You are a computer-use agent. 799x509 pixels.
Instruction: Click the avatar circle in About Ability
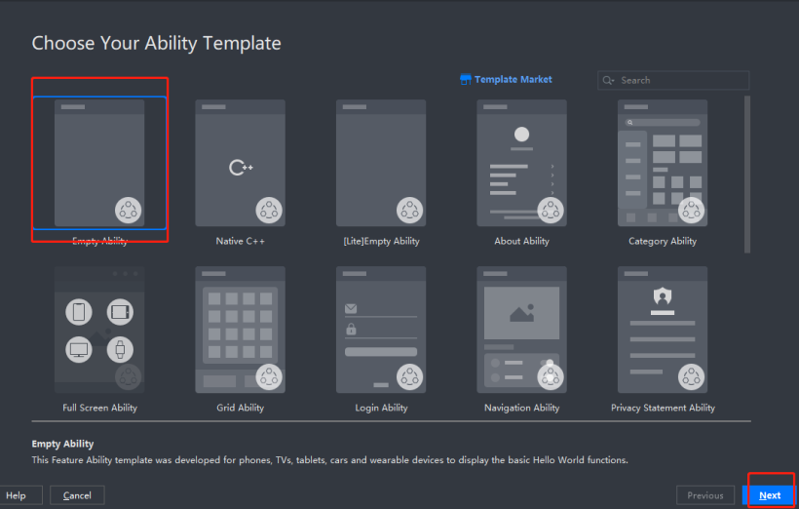pyautogui.click(x=521, y=135)
